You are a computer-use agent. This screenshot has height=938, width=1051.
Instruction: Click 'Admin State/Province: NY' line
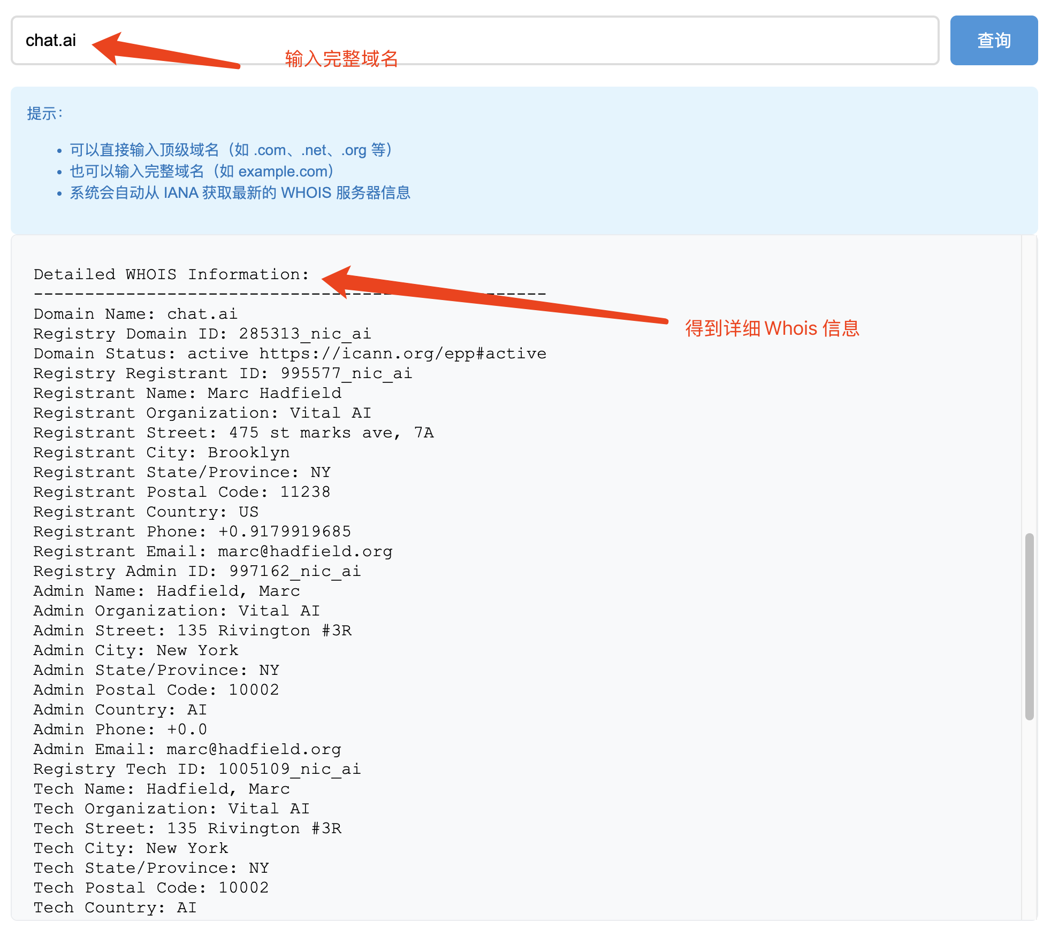156,670
